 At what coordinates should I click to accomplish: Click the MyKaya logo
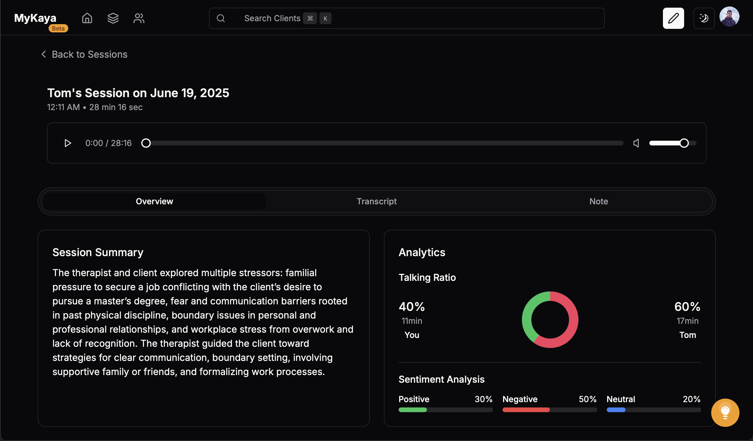click(x=35, y=18)
